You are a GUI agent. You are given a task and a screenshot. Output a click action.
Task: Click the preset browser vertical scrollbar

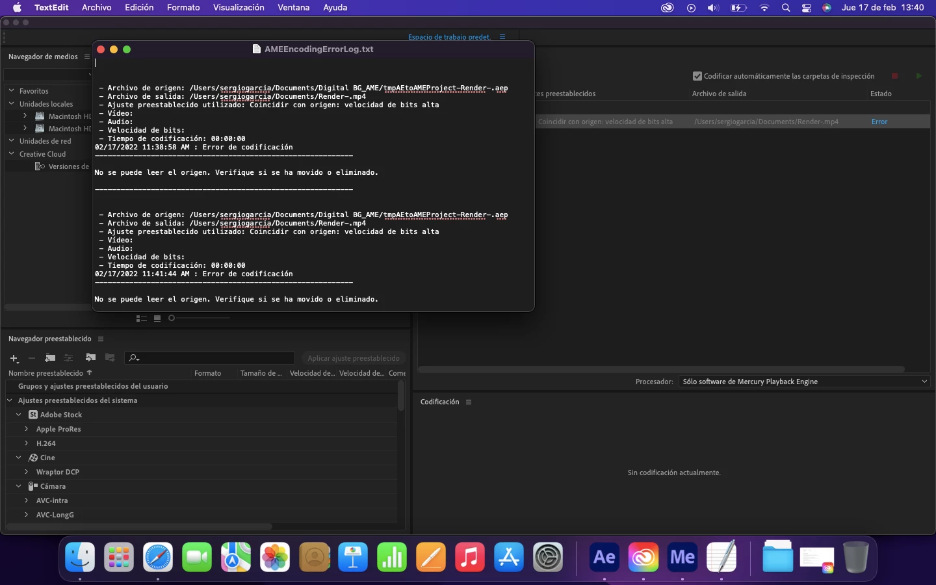401,395
